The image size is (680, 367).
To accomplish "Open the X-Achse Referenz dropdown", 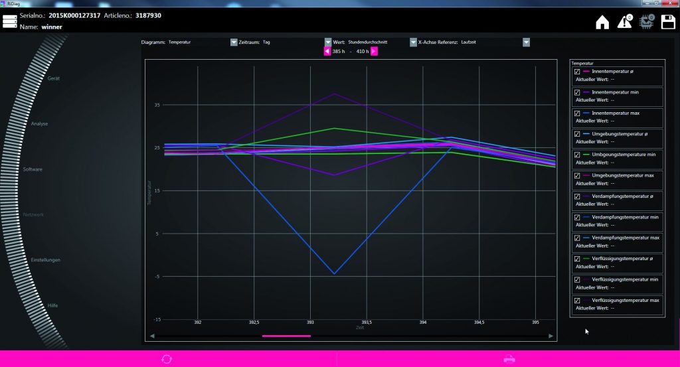I will (x=526, y=42).
